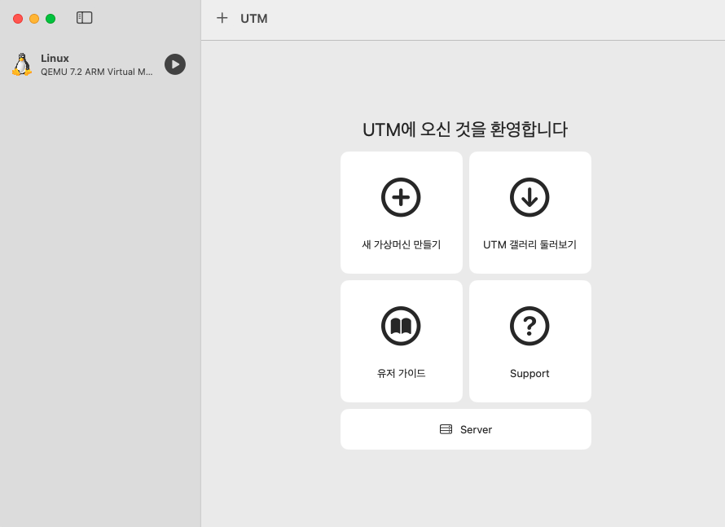
Task: Click the Linux penguin icon
Action: (22, 64)
